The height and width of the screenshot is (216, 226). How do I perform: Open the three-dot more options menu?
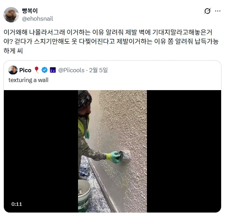(218, 11)
